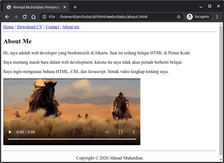The image size is (224, 163).
Task: Open a new browser tab
Action: click(x=75, y=7)
